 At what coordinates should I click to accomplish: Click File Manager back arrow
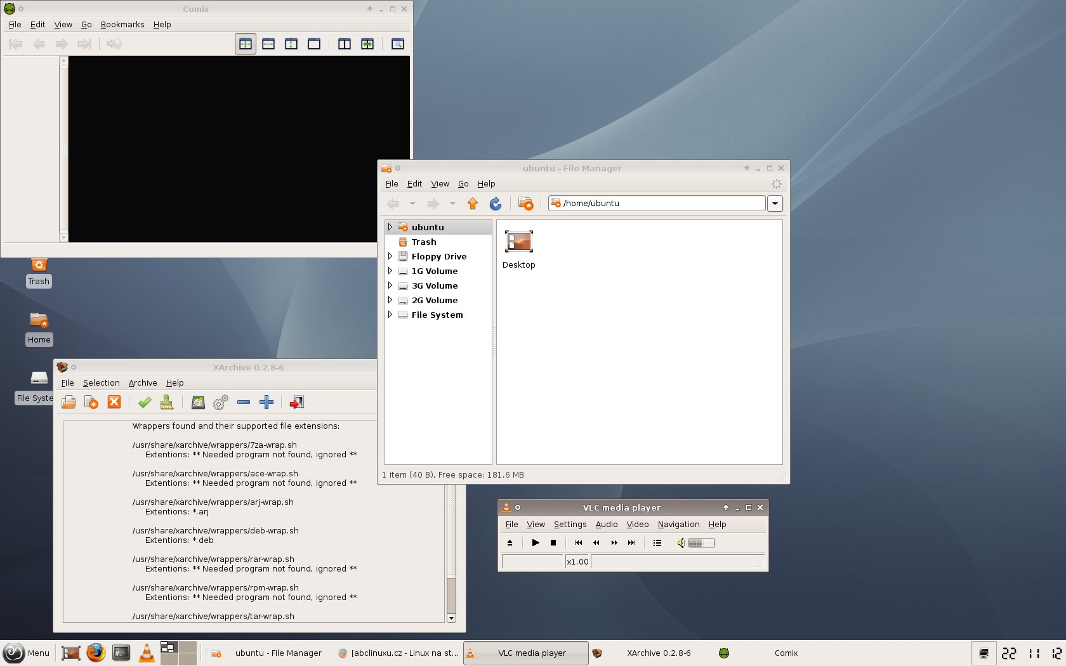point(393,204)
